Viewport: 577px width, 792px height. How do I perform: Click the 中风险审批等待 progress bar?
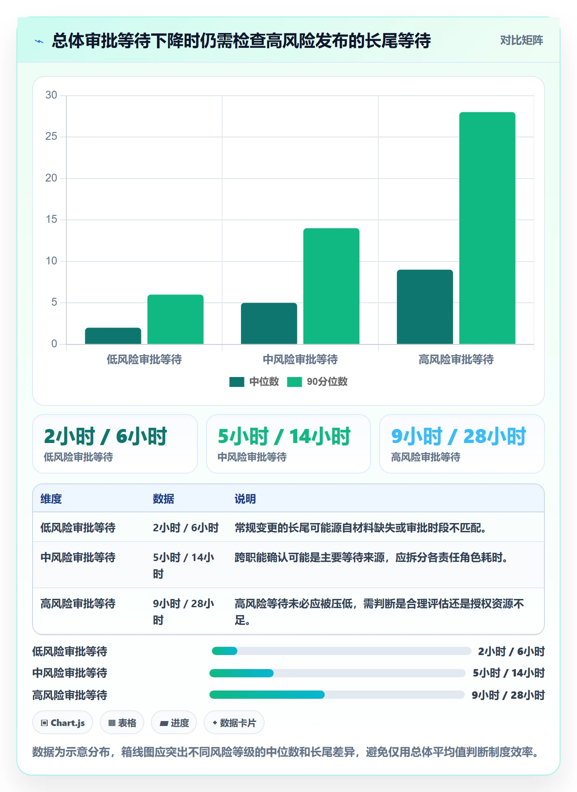[337, 673]
